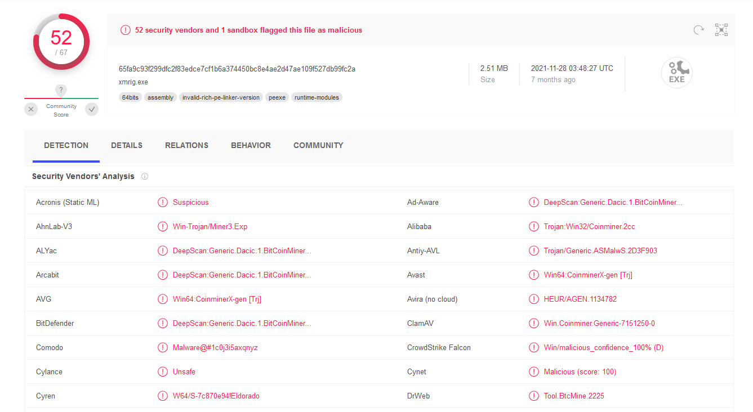753x412 pixels.
Task: Click the alert icon next to DrWeb's result
Action: [534, 396]
